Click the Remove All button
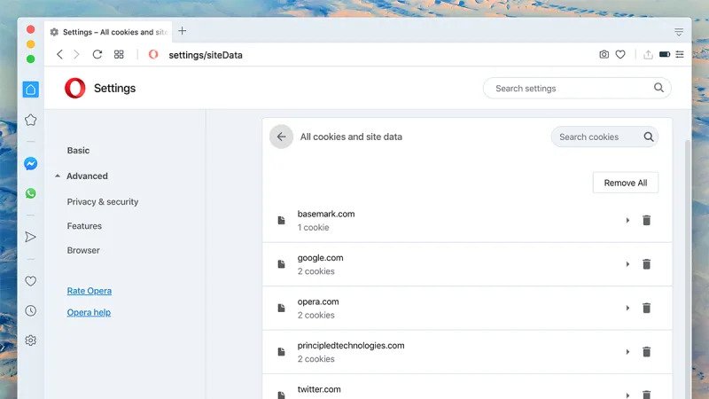This screenshot has height=399, width=709. click(626, 183)
